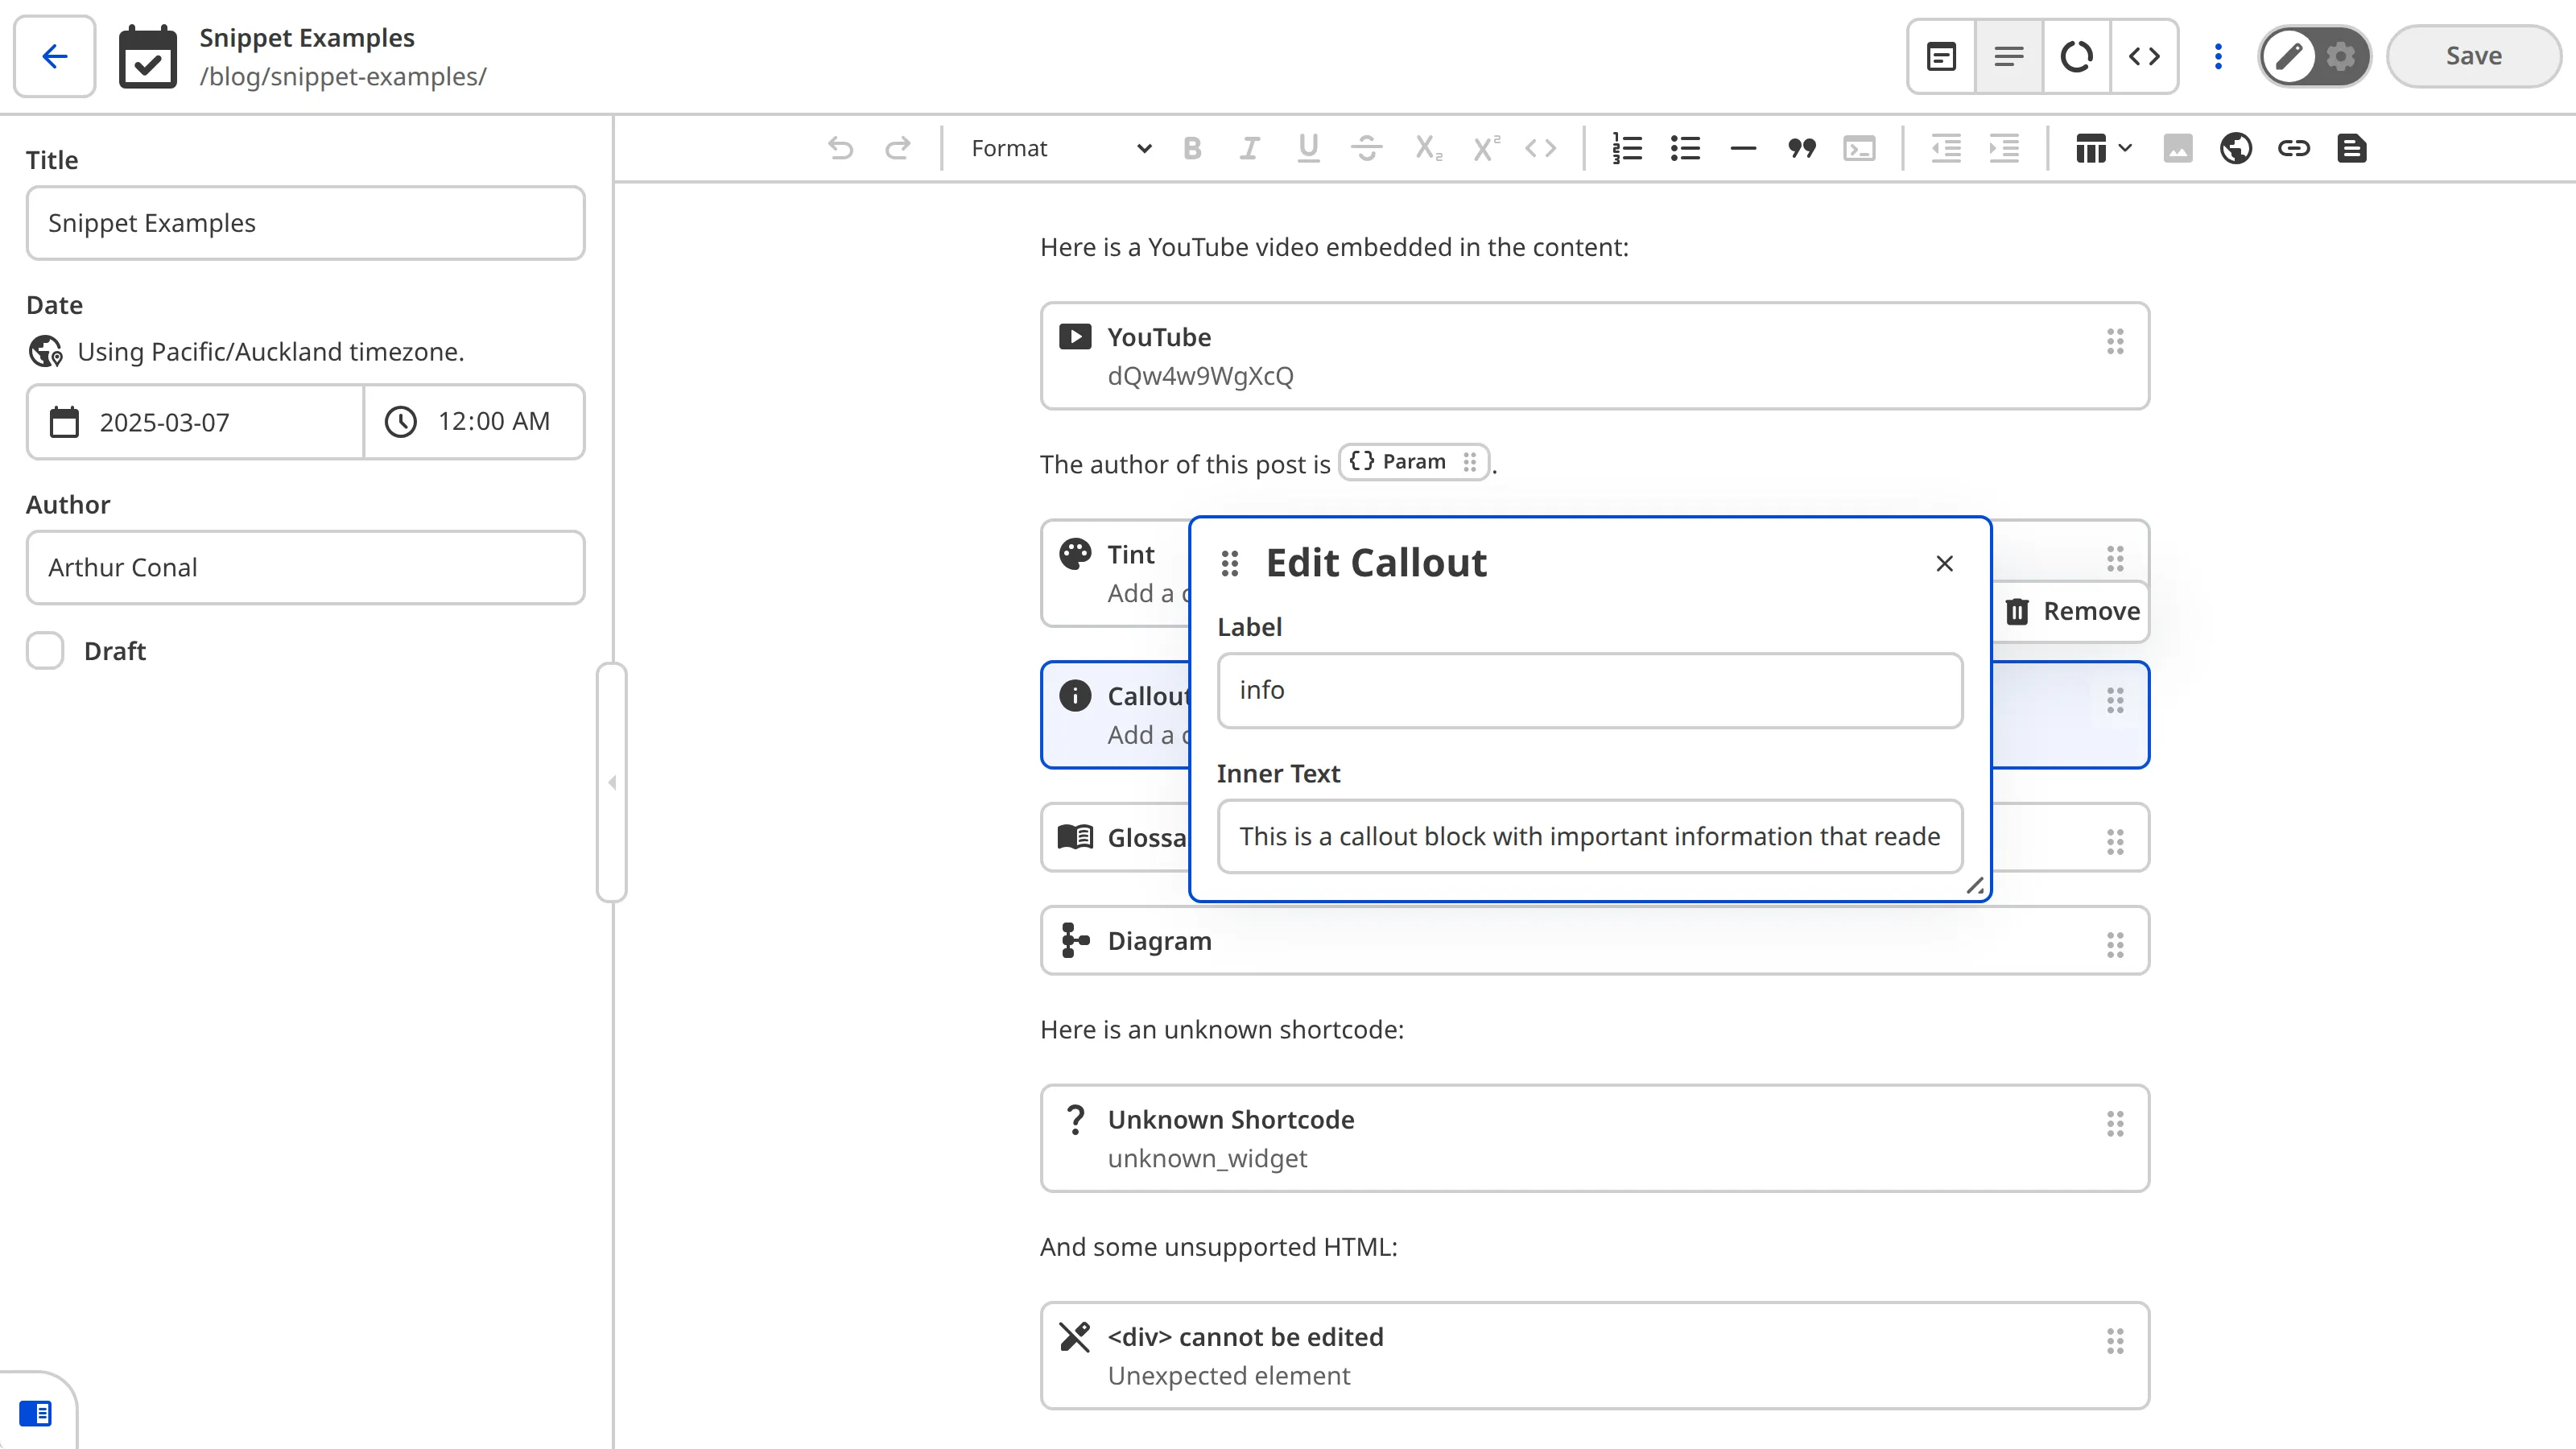Open the table insert dropdown
Viewport: 2576px width, 1449px height.
2104,149
